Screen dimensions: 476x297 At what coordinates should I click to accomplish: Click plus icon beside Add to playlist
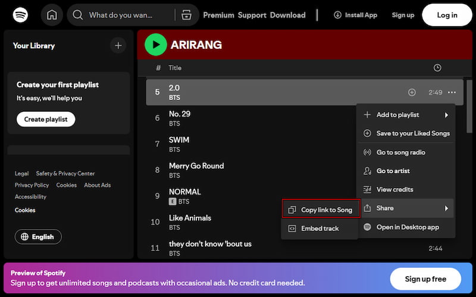point(367,115)
